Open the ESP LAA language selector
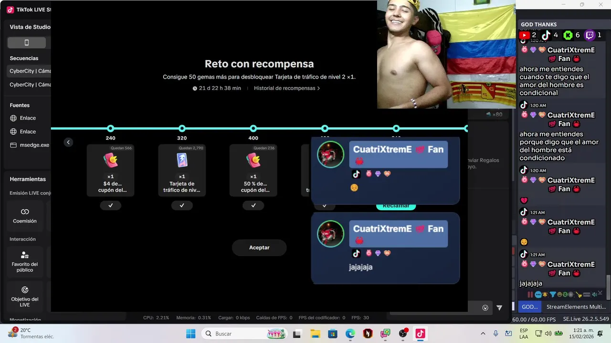Image resolution: width=611 pixels, height=343 pixels. pos(524,333)
